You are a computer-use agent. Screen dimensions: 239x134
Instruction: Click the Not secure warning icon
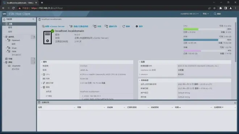pos(20,8)
